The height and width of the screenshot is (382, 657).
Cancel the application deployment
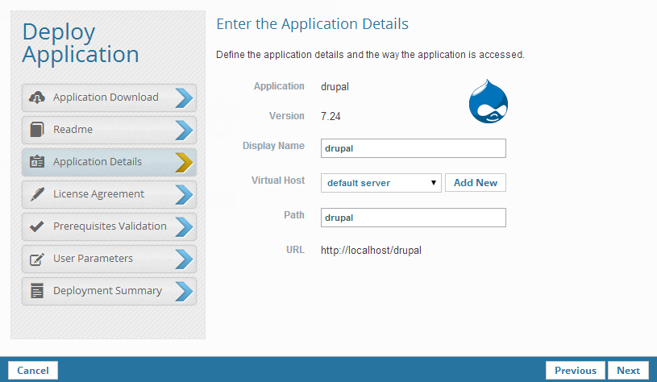(x=33, y=371)
